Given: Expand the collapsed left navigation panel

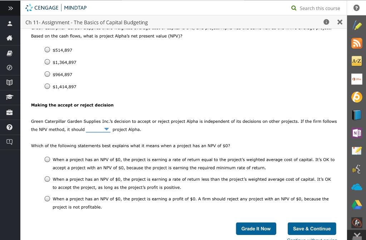Looking at the screenshot, I should click(x=10, y=8).
